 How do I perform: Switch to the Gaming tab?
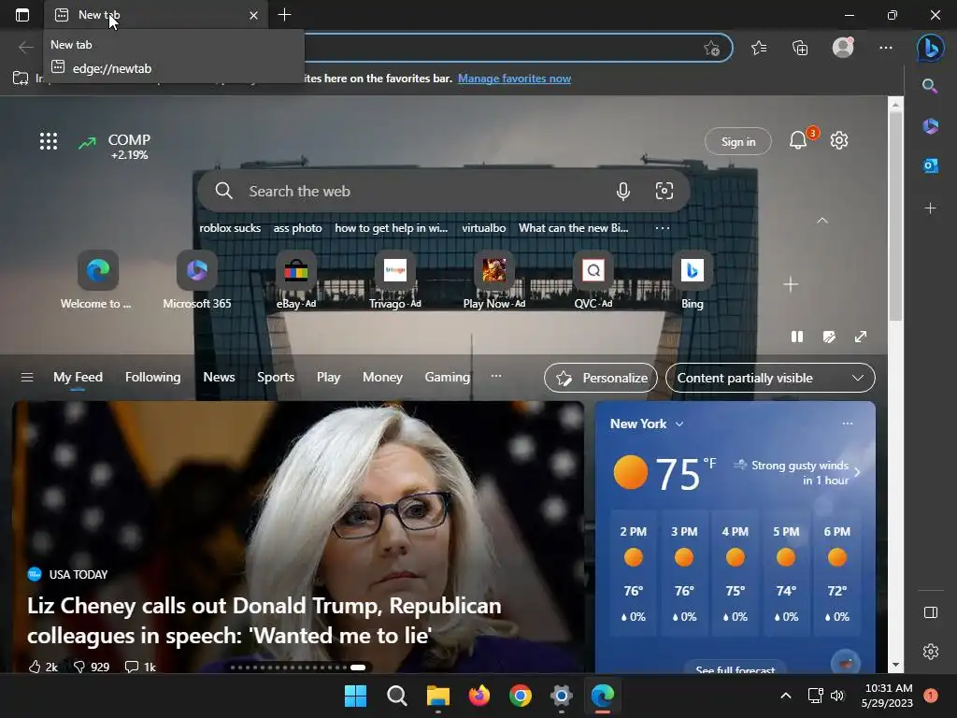tap(448, 378)
